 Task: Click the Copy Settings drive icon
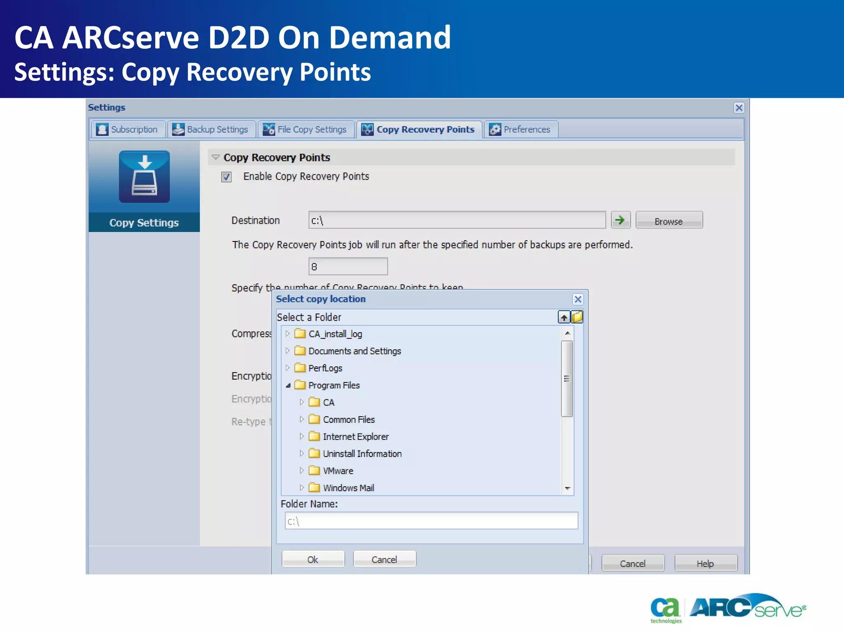coord(144,177)
